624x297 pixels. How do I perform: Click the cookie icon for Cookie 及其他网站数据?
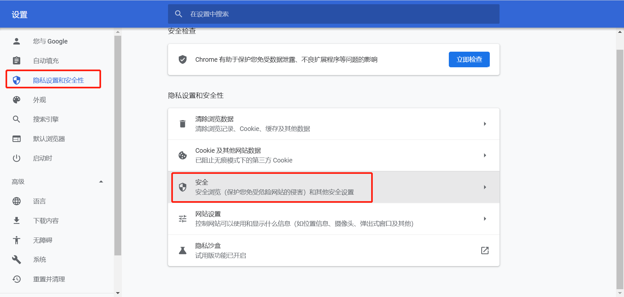click(183, 155)
